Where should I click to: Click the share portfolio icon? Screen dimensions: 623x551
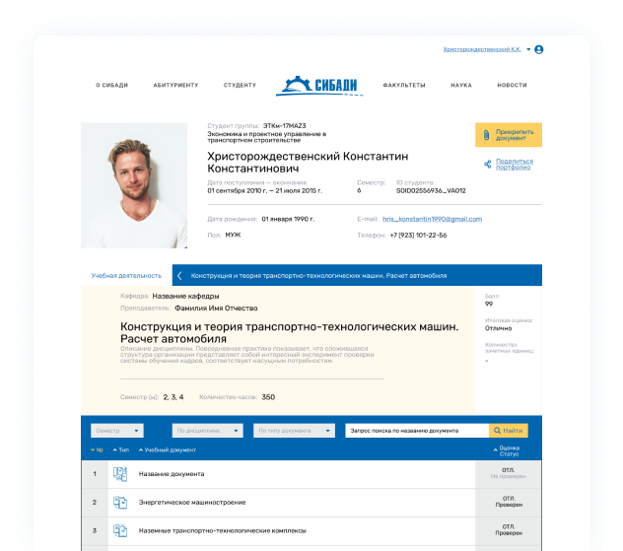pyautogui.click(x=488, y=164)
